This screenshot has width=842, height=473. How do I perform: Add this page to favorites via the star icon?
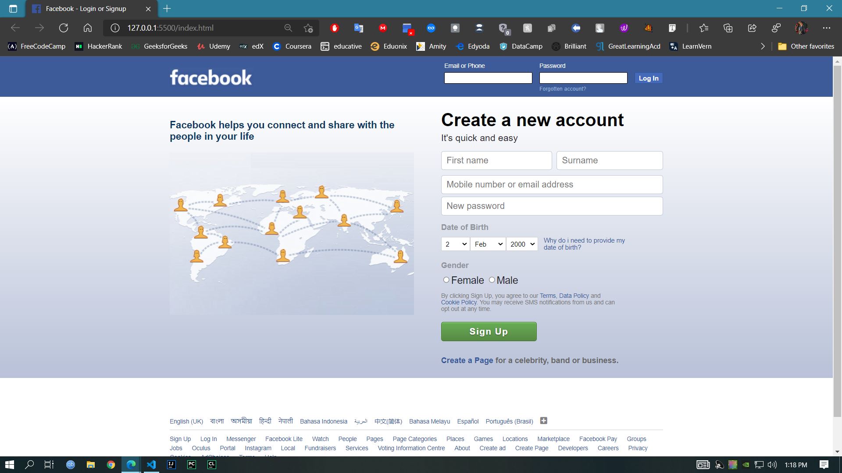point(307,28)
